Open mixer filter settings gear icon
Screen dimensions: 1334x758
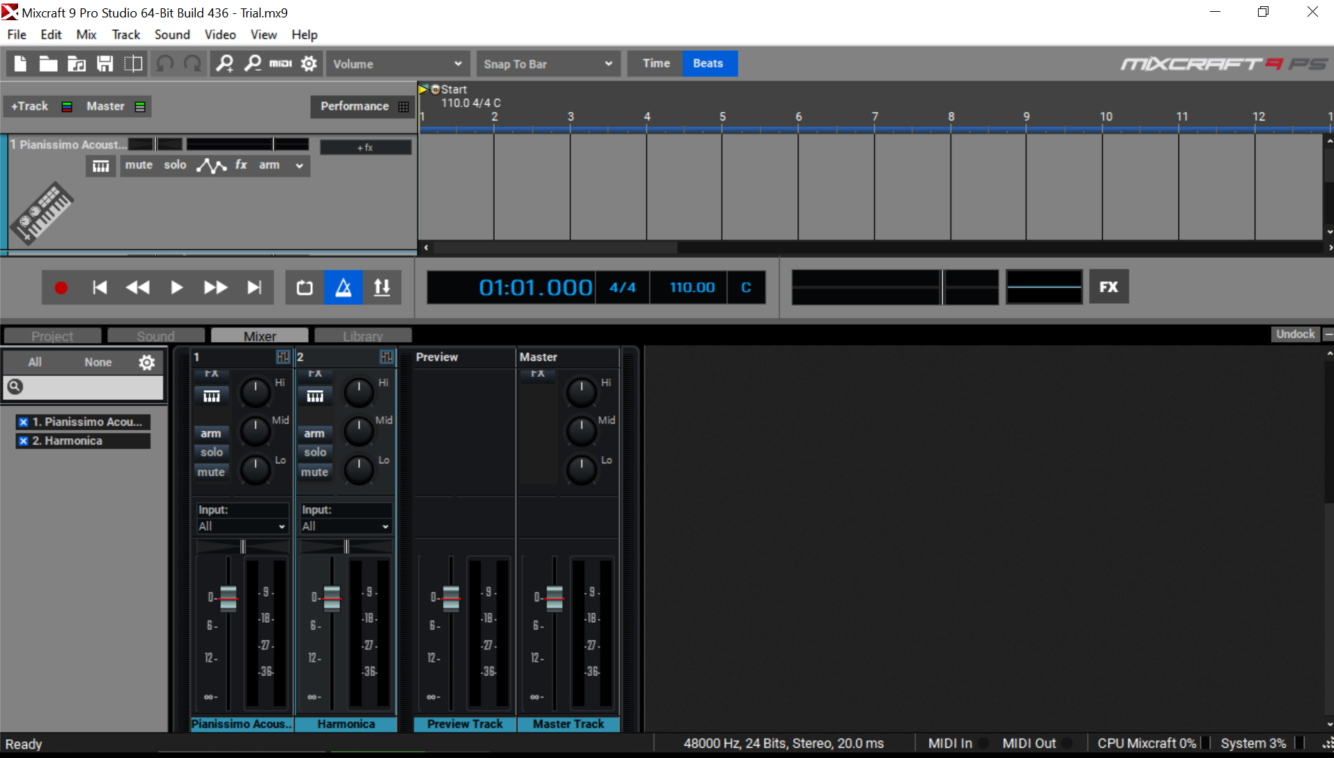click(x=146, y=362)
